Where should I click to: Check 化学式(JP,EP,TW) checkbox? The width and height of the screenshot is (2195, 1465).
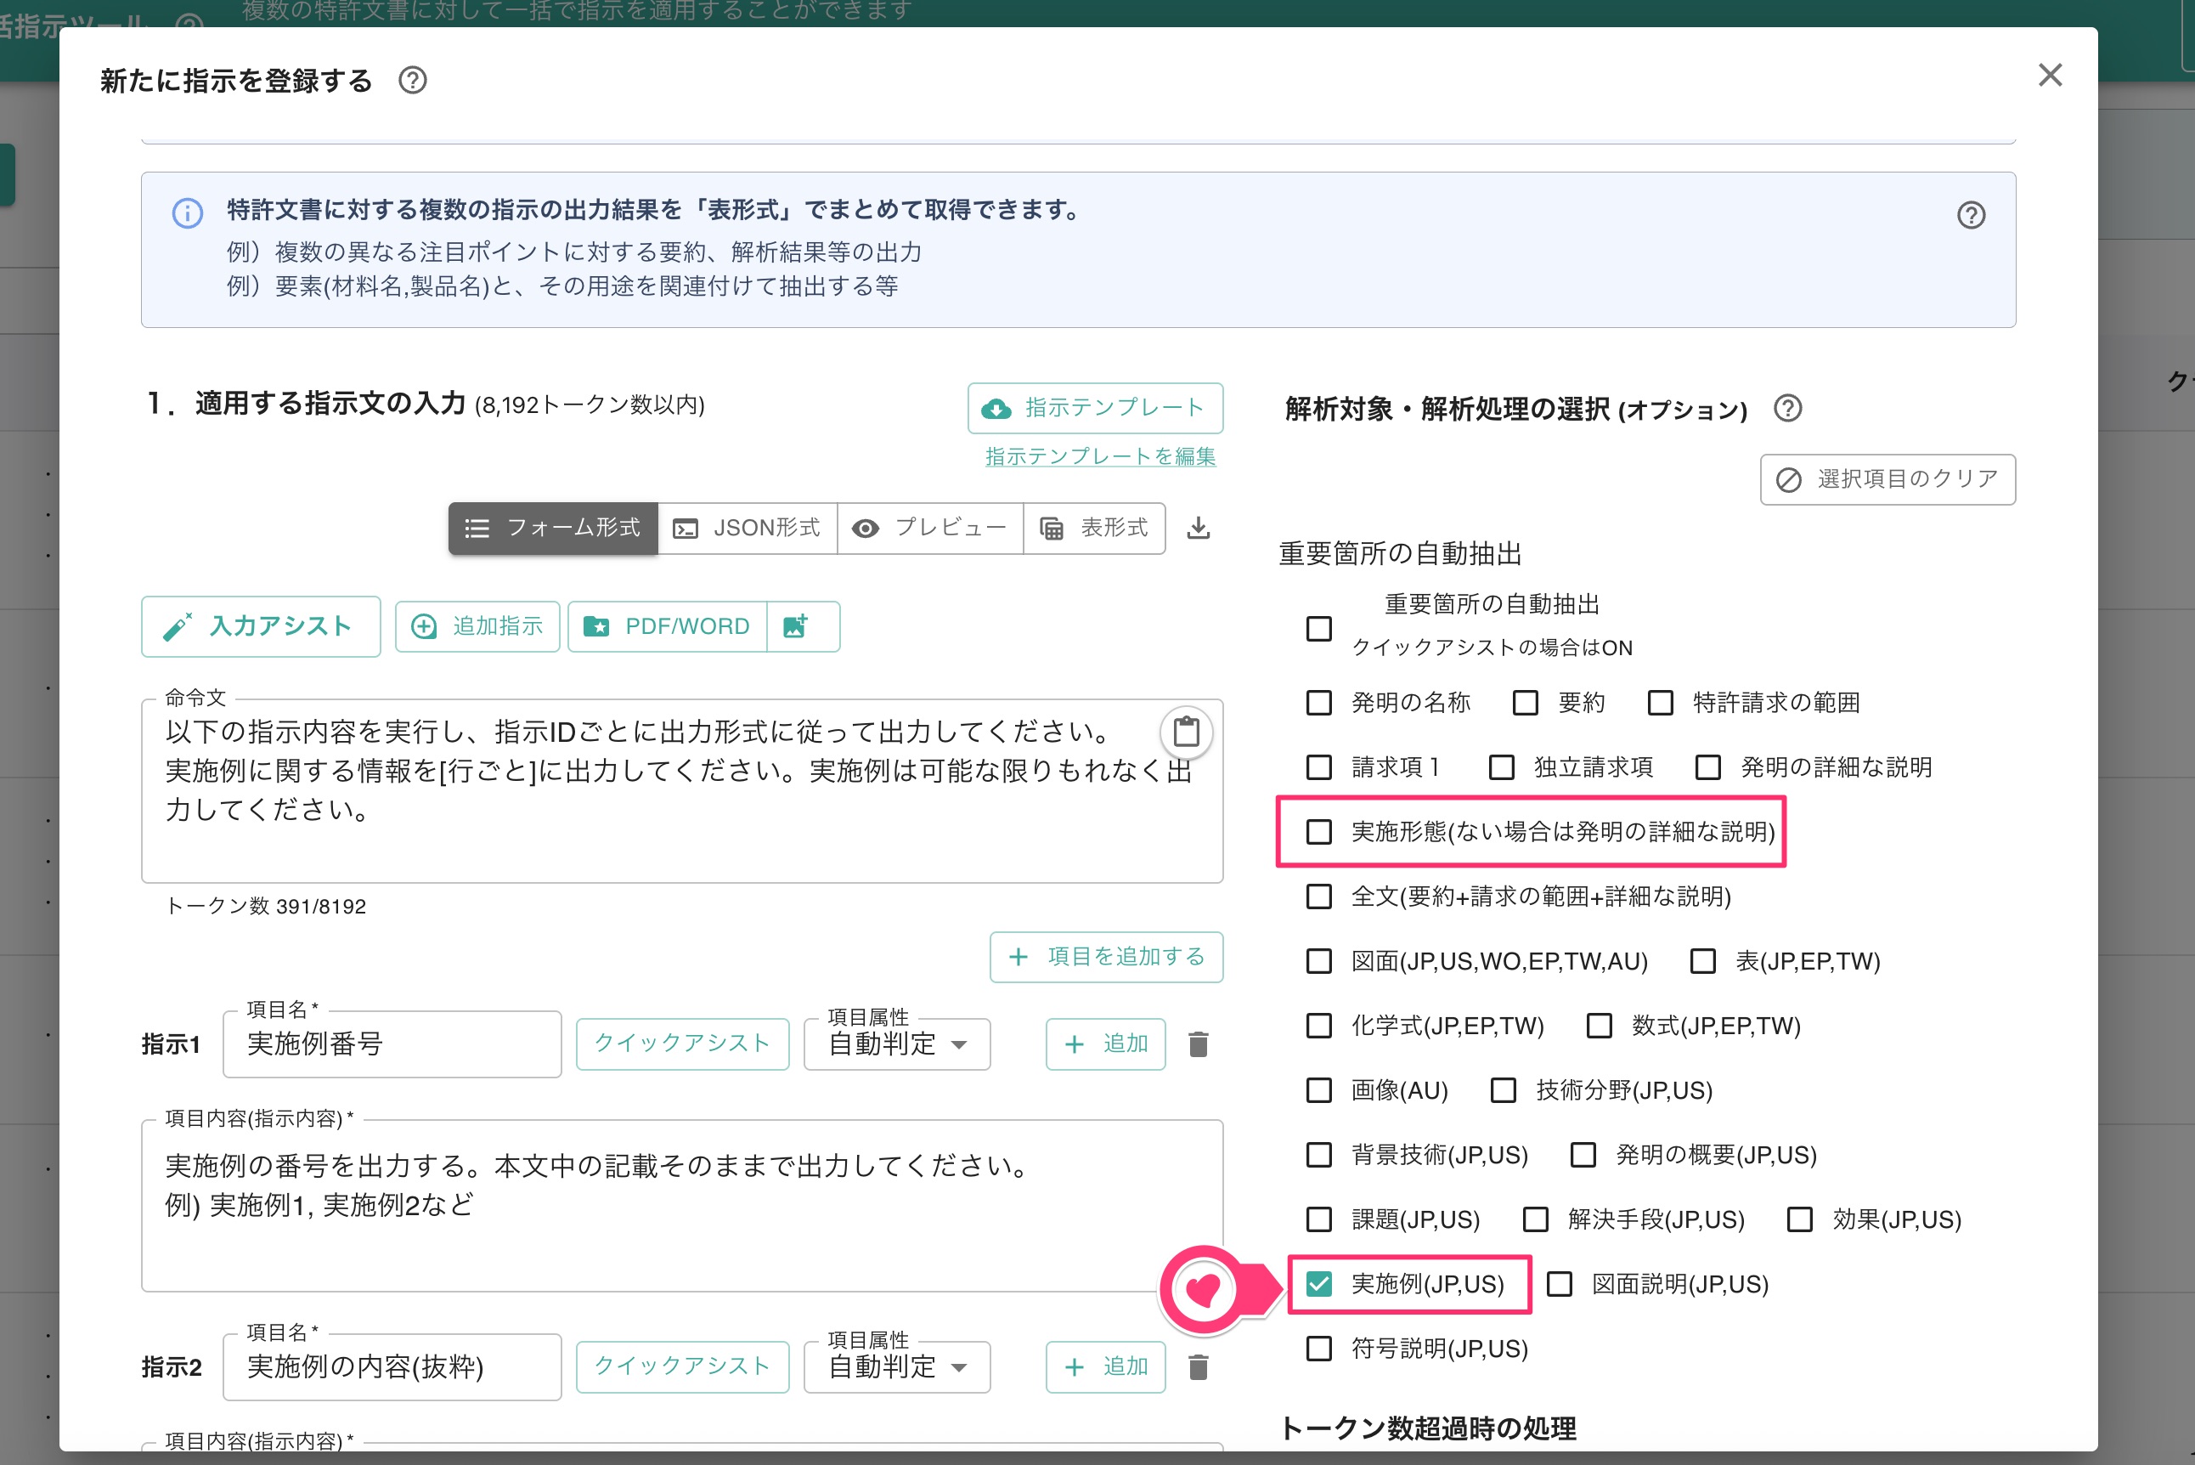click(x=1318, y=1026)
